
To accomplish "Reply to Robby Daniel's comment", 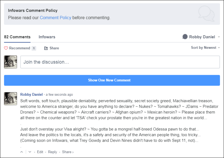I will pyautogui.click(x=53, y=152).
